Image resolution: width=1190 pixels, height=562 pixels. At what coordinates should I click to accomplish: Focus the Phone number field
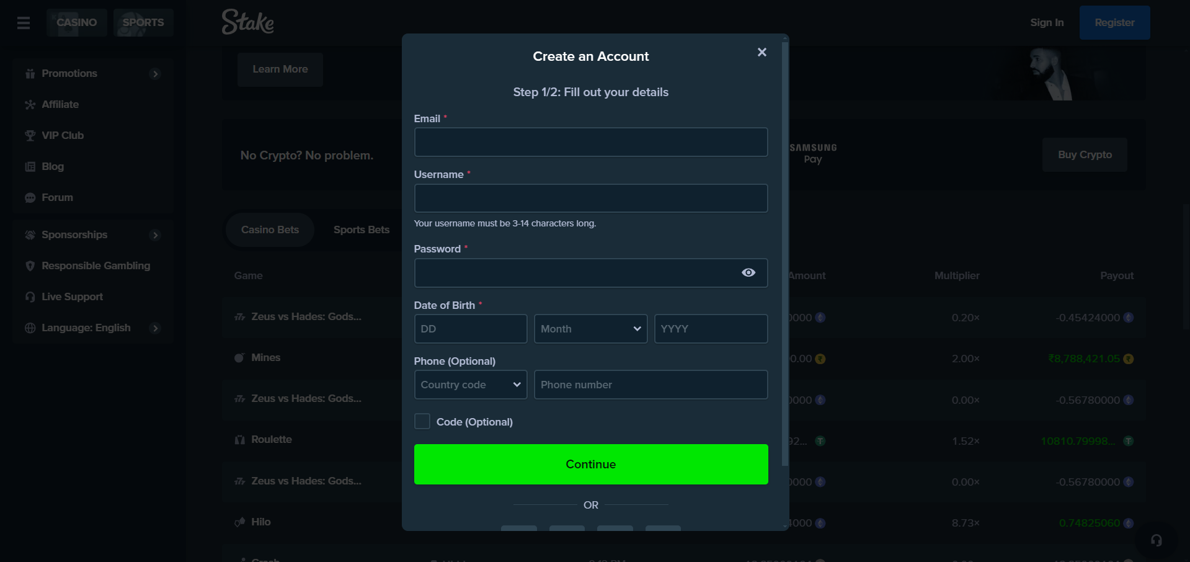[x=651, y=385]
